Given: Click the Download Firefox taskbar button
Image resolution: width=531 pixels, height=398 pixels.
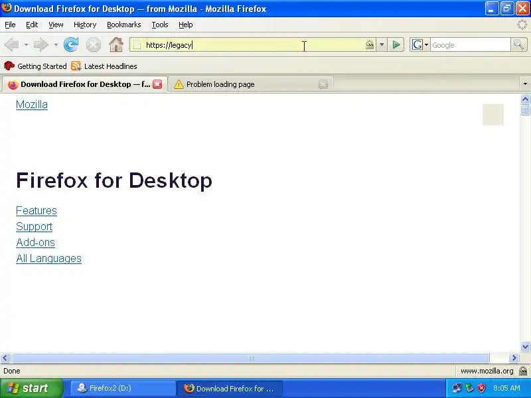Looking at the screenshot, I should 230,388.
